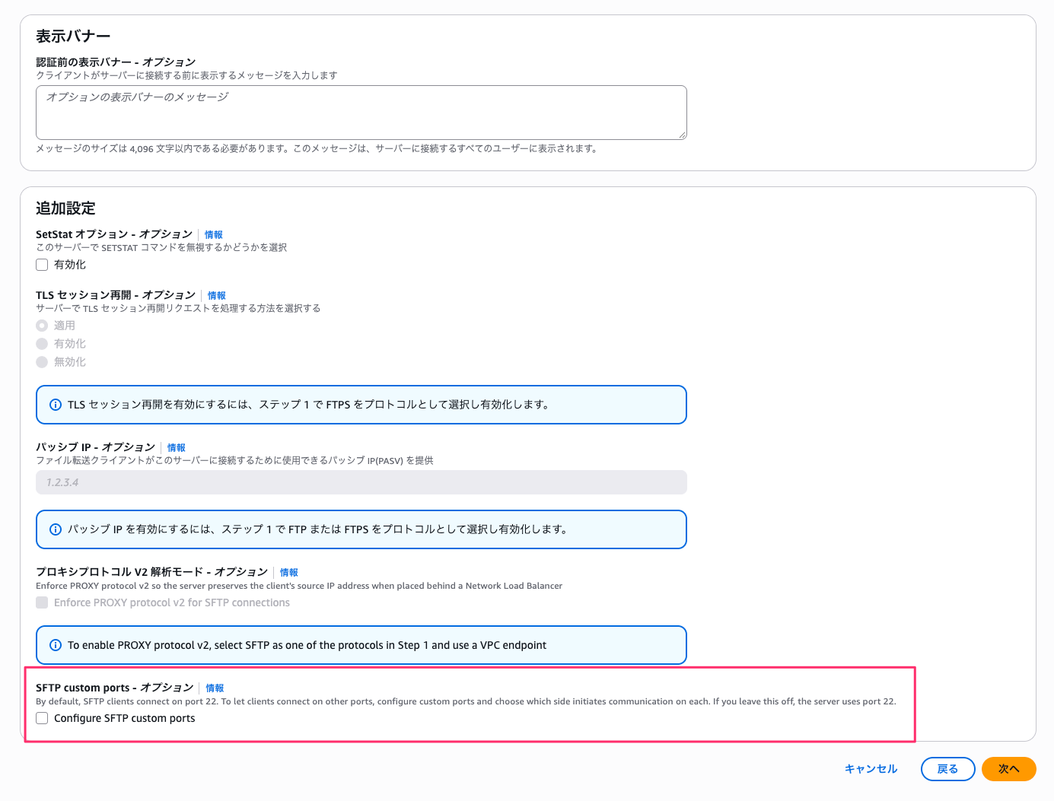Open 情報 link beside TLS セッション再開
The height and width of the screenshot is (801, 1054).
tap(217, 296)
